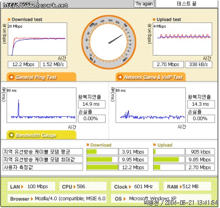The height and width of the screenshot is (208, 220).
Task: Click the Upload test graph
Action: (182, 39)
